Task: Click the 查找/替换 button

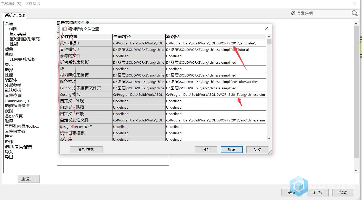Action: (x=86, y=149)
